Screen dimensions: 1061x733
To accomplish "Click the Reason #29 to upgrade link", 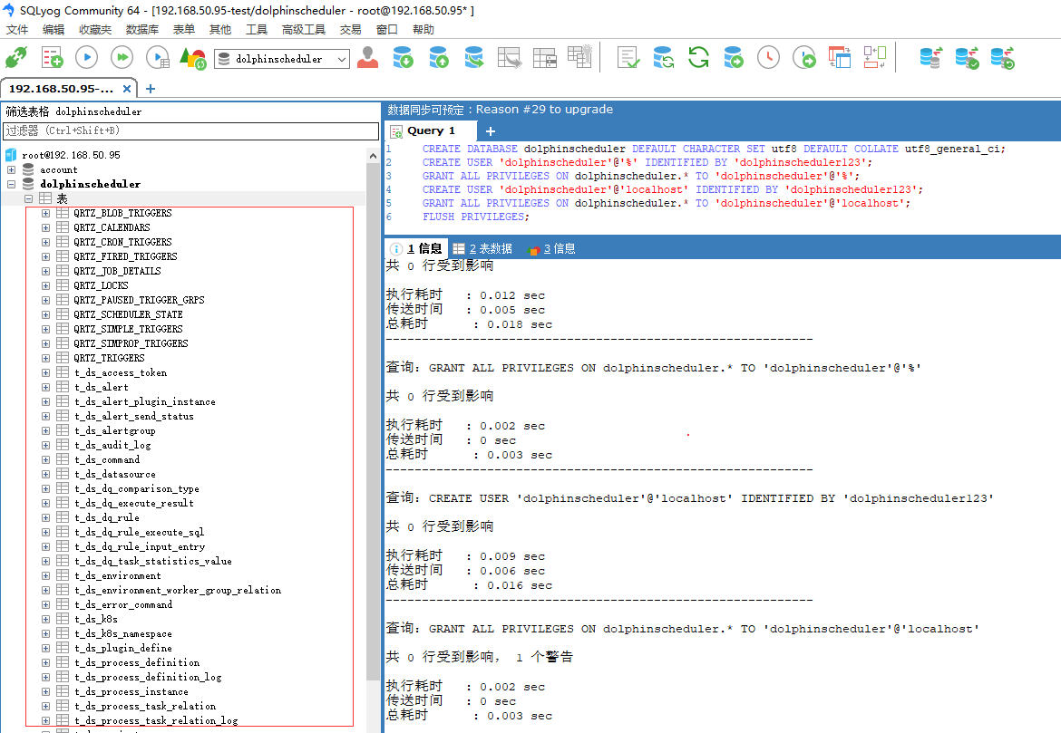I will pos(544,110).
